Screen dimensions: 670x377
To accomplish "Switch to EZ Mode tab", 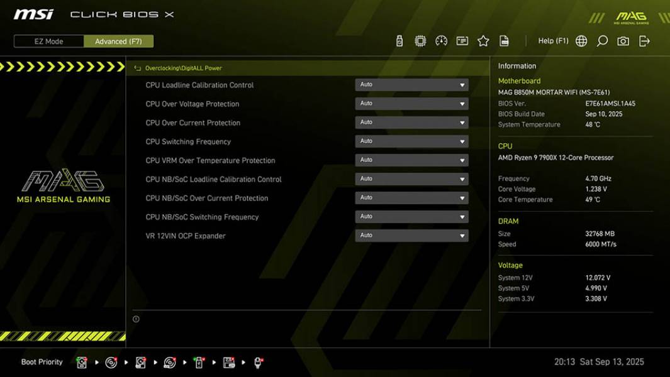I will point(47,41).
